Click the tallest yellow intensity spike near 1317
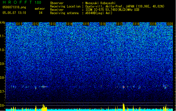The image size is (176, 111). click(124, 107)
